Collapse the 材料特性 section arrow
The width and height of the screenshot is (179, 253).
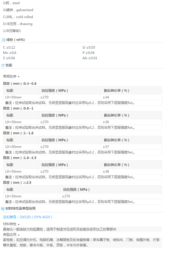point(19,224)
